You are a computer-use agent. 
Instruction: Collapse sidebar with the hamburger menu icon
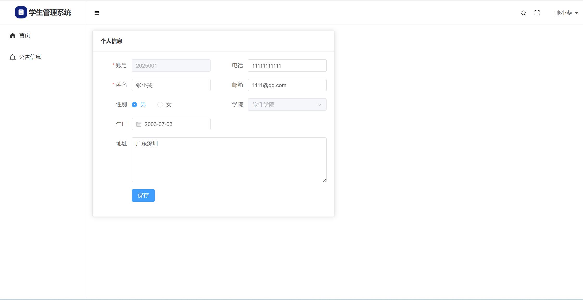[97, 13]
